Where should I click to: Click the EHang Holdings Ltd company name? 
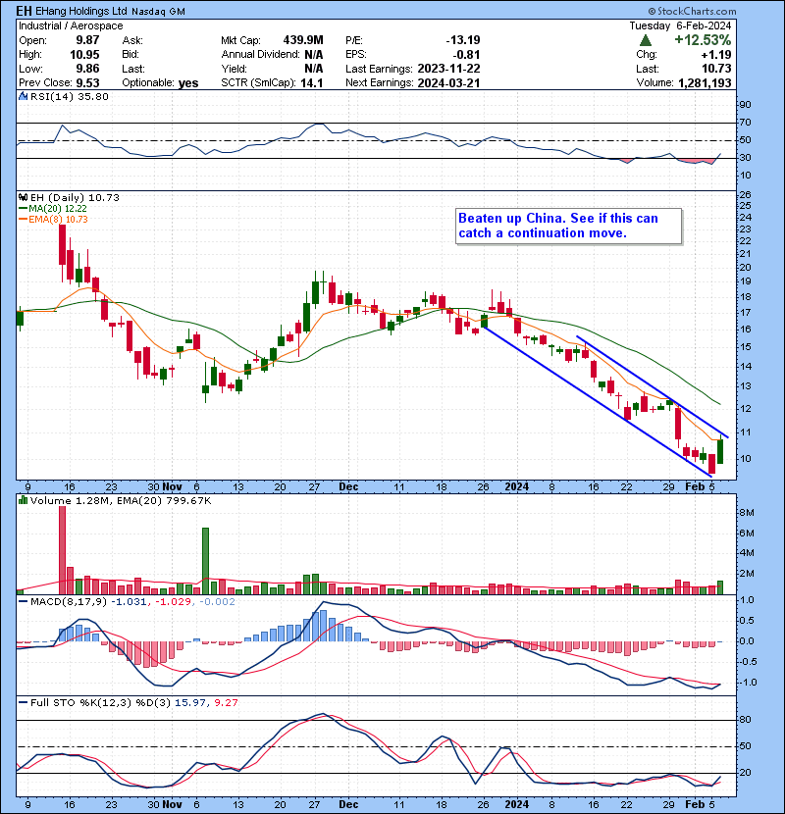coord(80,11)
